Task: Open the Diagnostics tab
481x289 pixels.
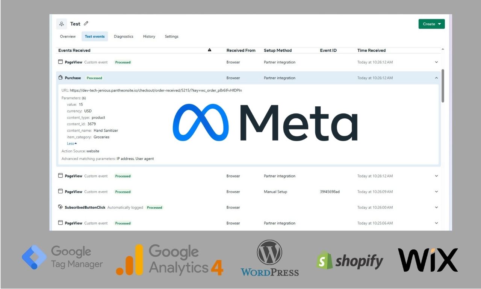Action: tap(124, 36)
